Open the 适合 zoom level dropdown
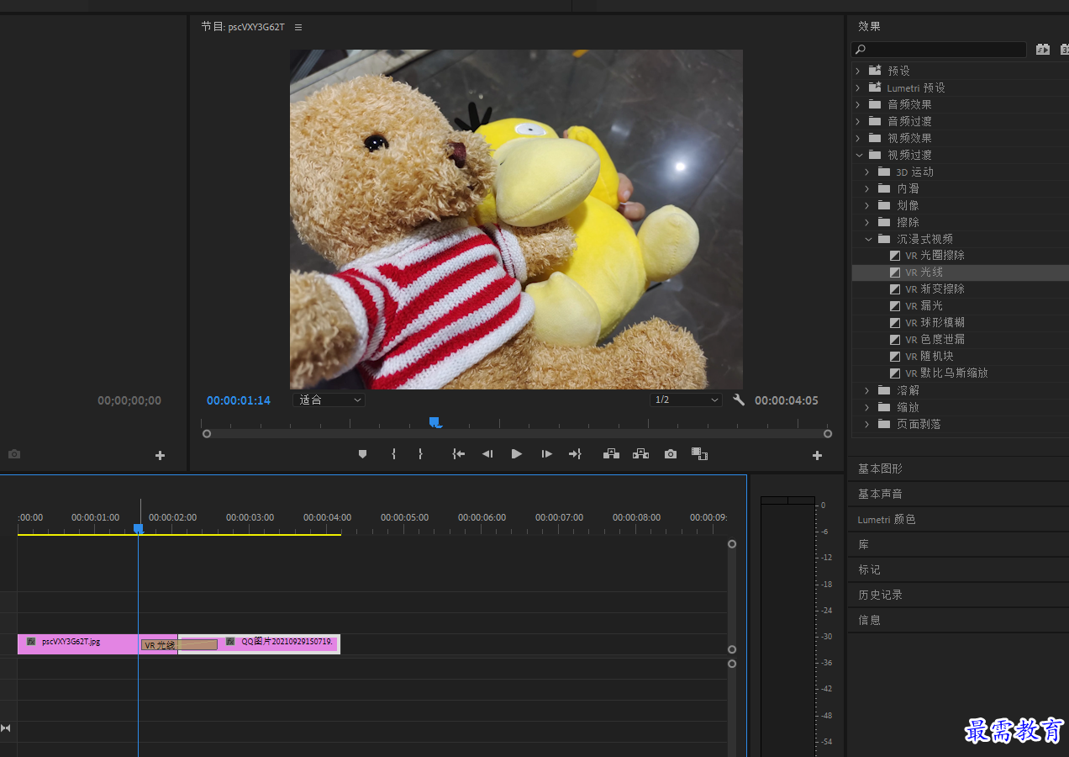The height and width of the screenshot is (757, 1069). tap(329, 400)
